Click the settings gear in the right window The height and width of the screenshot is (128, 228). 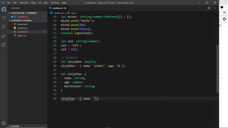pos(224,19)
